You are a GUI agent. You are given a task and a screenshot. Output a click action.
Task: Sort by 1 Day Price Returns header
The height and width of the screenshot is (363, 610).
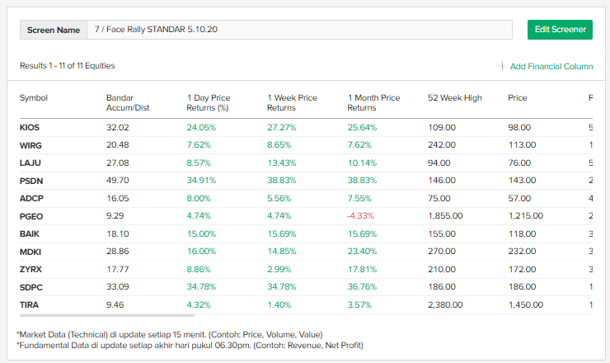tap(209, 102)
